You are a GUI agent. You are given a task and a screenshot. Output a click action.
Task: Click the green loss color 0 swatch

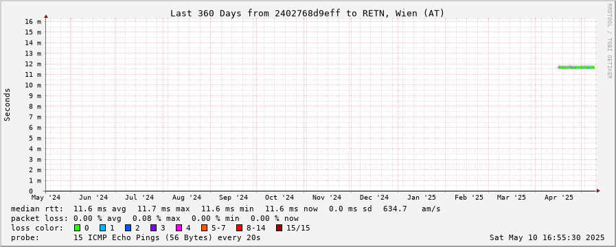point(77,228)
